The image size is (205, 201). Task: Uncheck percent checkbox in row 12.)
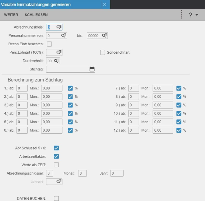click(179, 130)
